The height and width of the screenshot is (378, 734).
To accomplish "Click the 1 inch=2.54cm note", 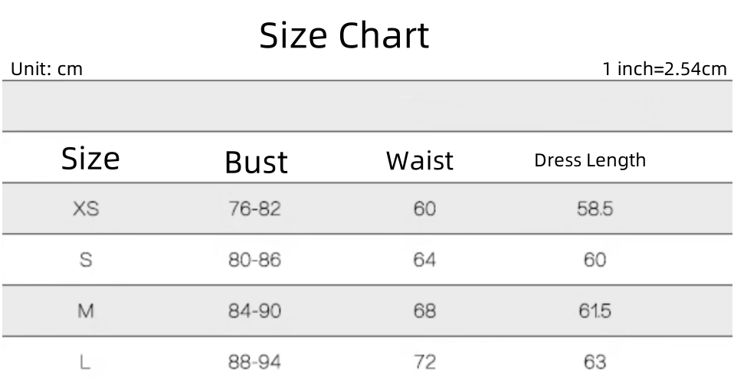I will pos(664,69).
